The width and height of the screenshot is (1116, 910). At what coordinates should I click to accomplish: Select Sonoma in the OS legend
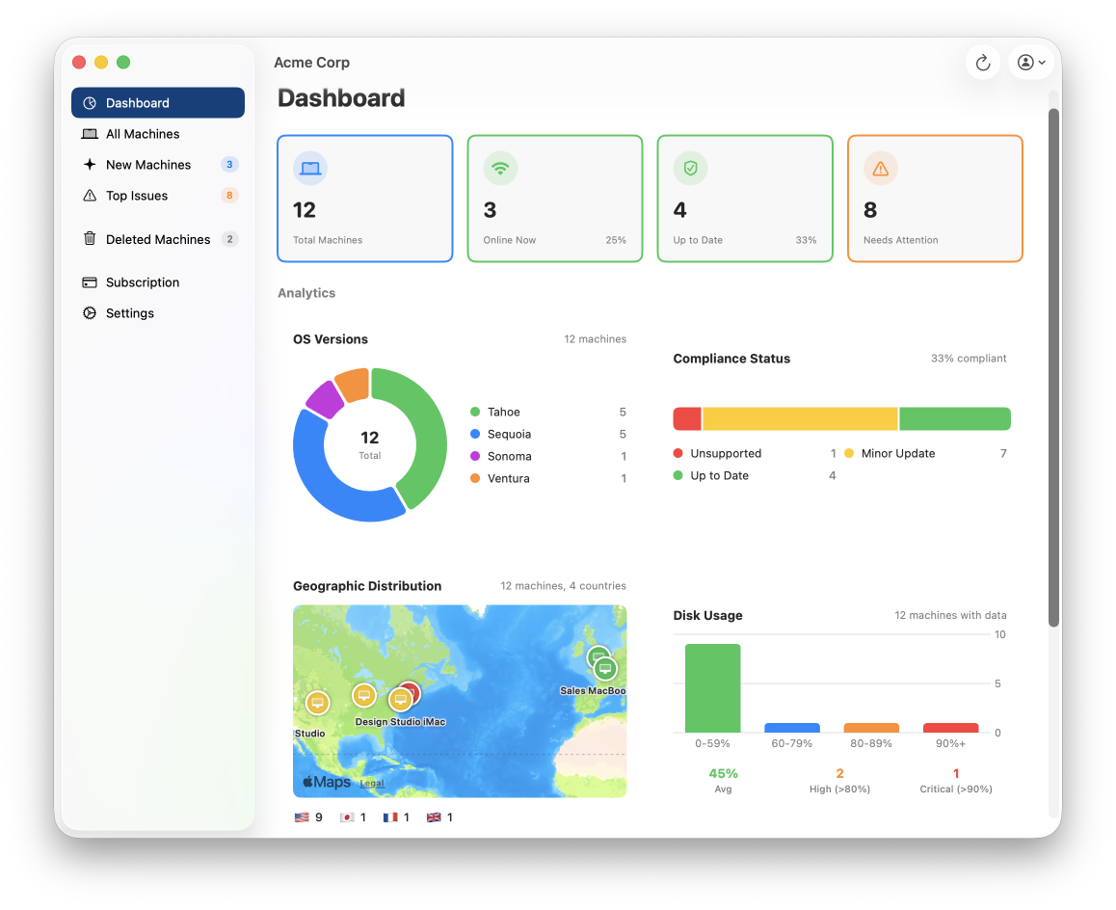[x=548, y=456]
